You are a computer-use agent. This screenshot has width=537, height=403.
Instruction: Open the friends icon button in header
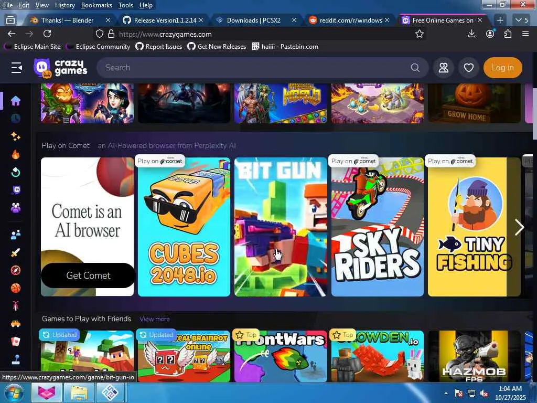click(x=444, y=68)
